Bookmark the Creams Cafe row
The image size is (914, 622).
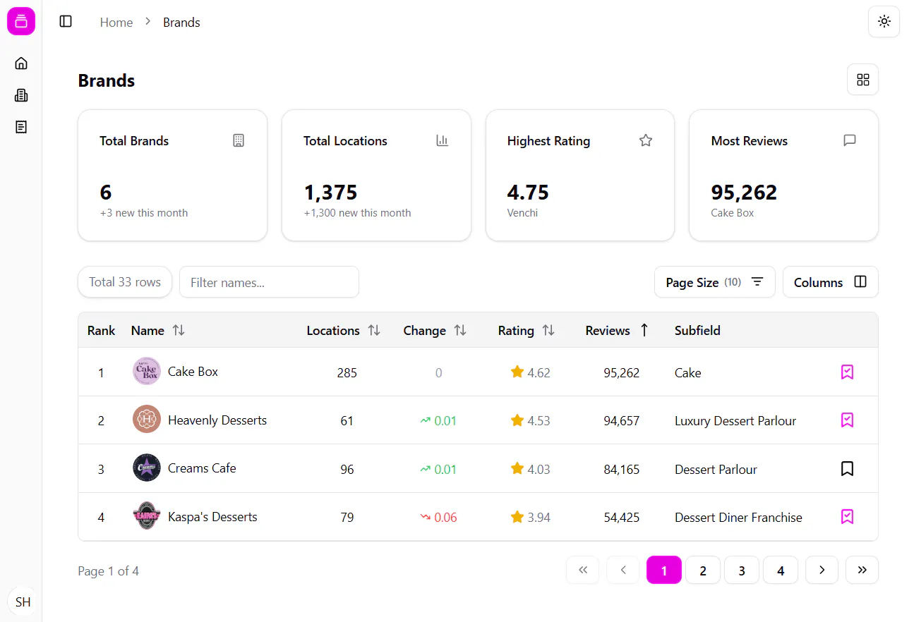click(848, 468)
